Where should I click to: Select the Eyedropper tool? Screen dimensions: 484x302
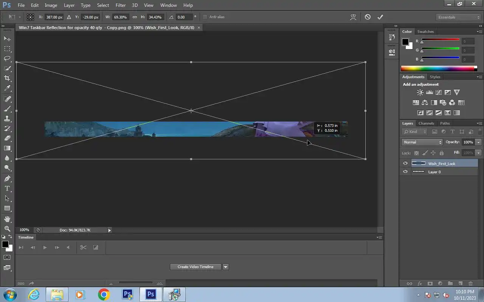(x=7, y=88)
